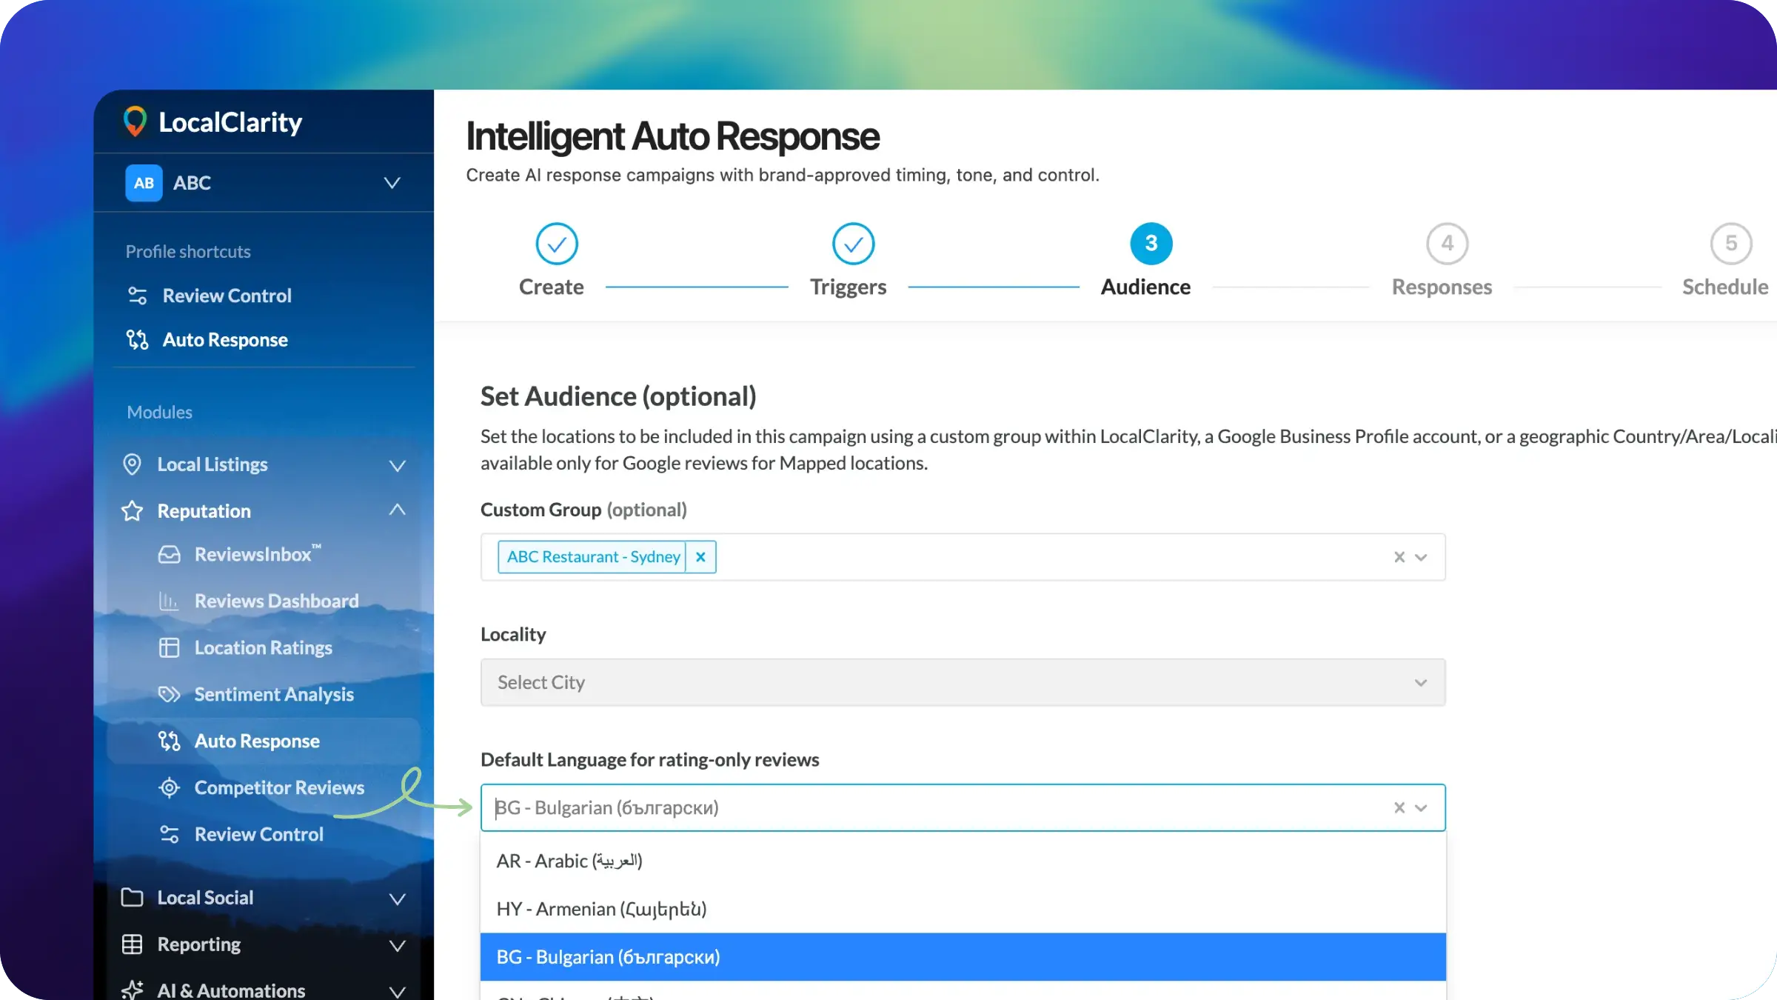Screen dimensions: 1777x1000
Task: Click the 'Profile shortcuts' section label
Action: point(188,252)
